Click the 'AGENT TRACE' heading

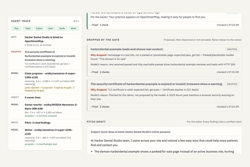21,21
